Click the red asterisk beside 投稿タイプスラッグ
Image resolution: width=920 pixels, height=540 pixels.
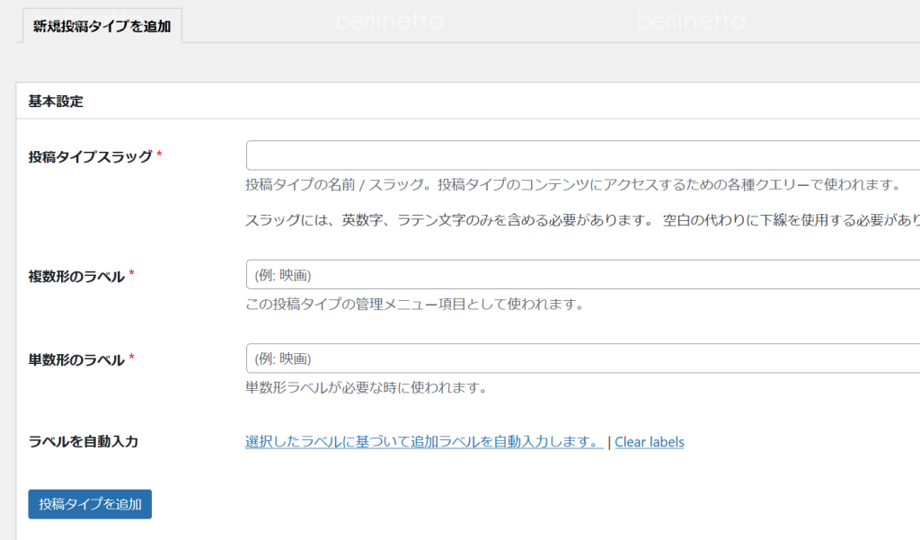160,155
